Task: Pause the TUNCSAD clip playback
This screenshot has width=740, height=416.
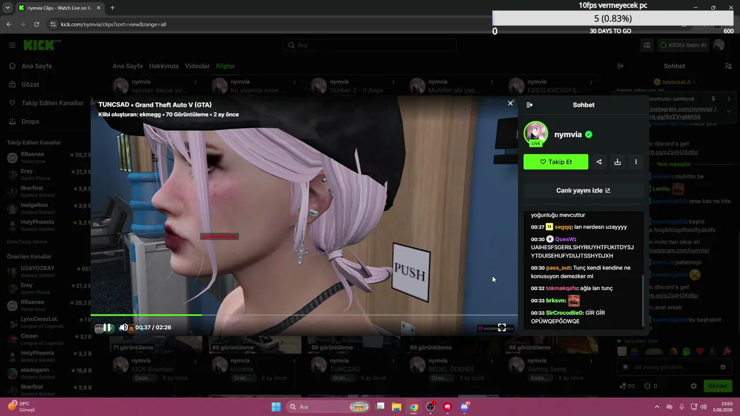Action: coord(108,328)
